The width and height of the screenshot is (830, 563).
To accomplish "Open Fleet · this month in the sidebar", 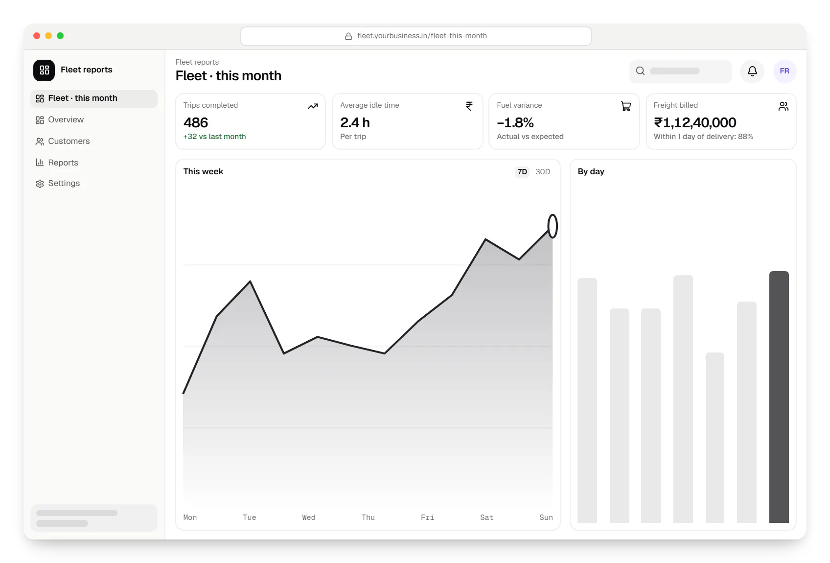I will tap(94, 98).
